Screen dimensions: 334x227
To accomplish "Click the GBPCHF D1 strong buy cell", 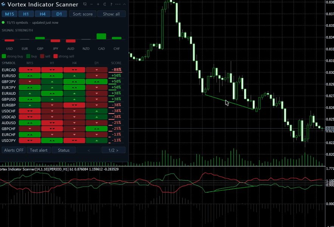I will click(96, 129).
